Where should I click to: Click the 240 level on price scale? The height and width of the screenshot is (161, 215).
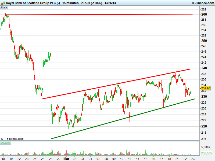[x=204, y=68]
